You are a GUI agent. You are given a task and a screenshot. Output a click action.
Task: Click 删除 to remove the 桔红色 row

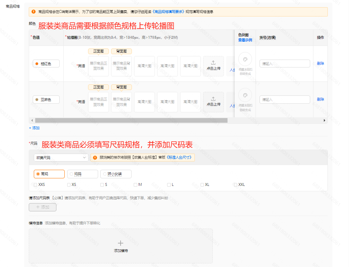(320, 64)
